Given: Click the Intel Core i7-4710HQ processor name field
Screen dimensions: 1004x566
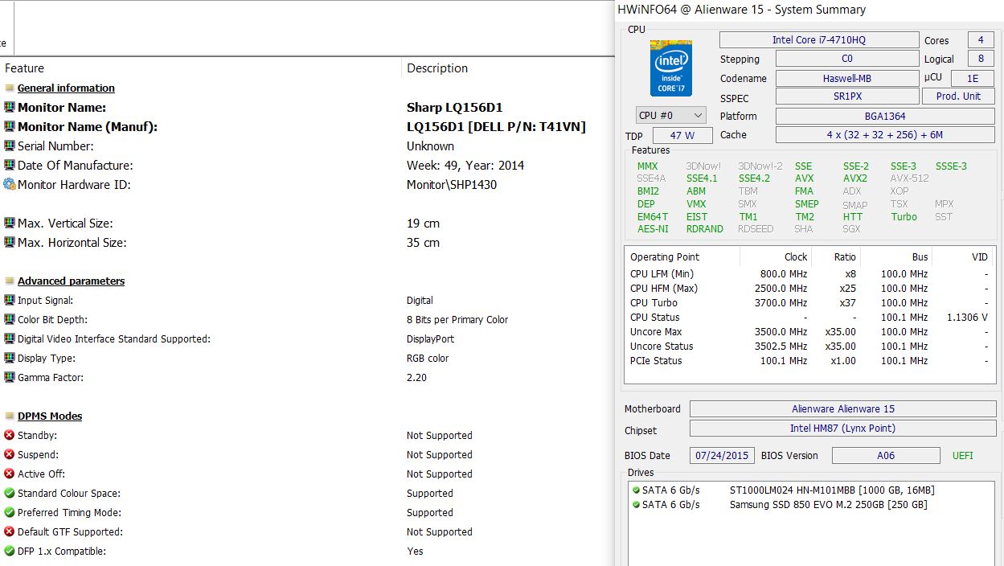Looking at the screenshot, I should click(x=819, y=40).
